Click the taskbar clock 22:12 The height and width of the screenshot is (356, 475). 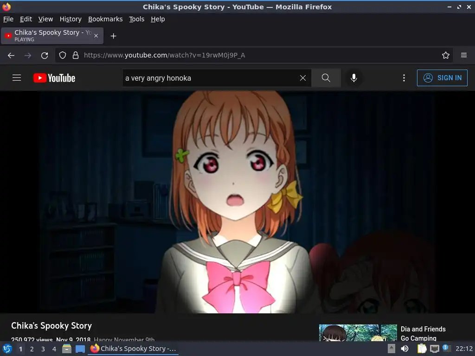coord(464,349)
